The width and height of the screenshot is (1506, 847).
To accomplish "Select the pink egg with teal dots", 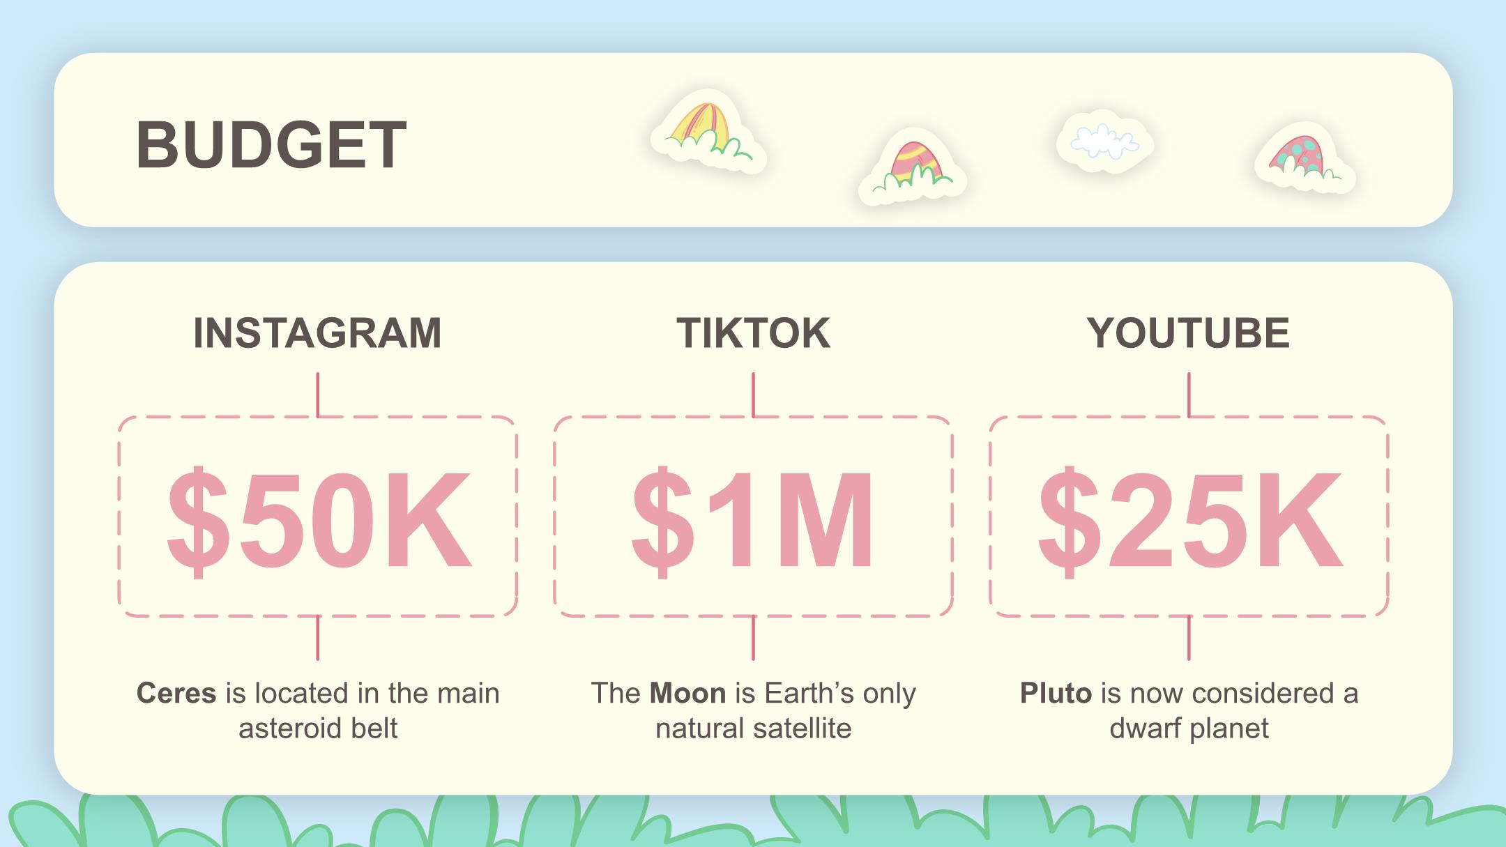I will 1305,158.
